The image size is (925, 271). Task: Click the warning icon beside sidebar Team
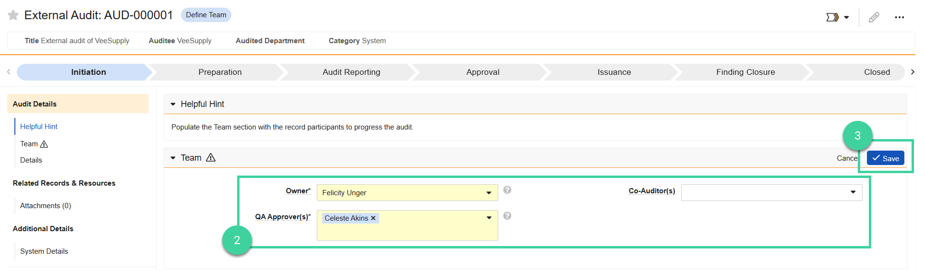[44, 144]
